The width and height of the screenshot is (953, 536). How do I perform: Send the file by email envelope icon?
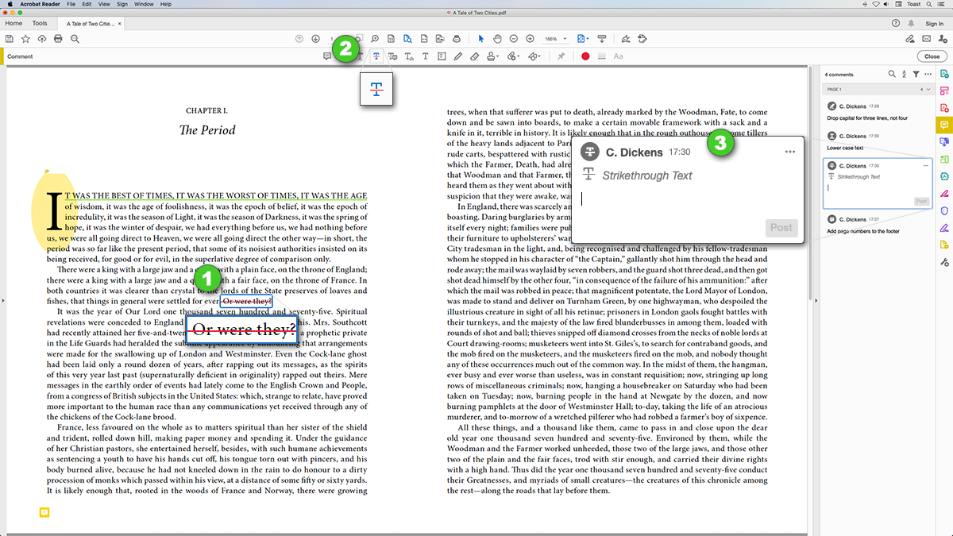click(926, 39)
